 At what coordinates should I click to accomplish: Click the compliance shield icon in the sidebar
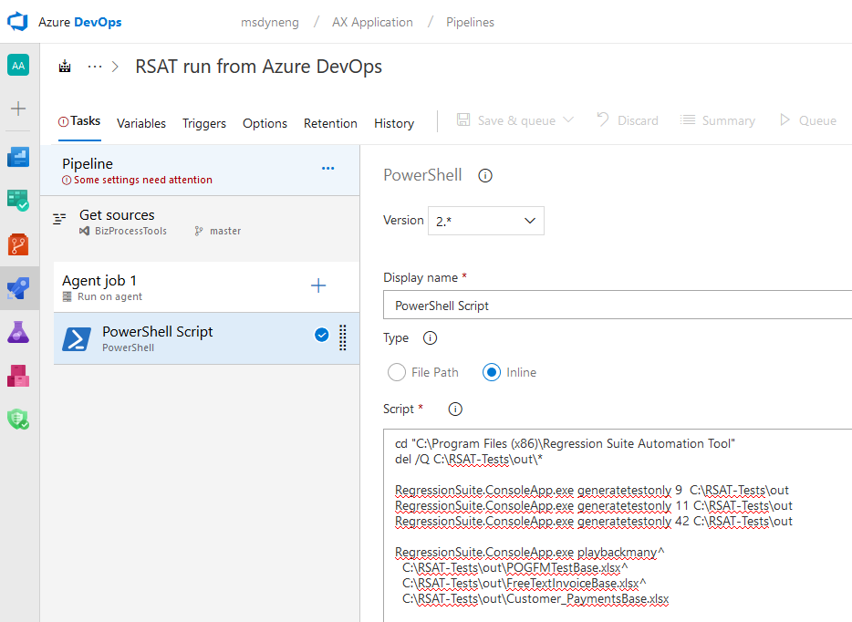18,419
